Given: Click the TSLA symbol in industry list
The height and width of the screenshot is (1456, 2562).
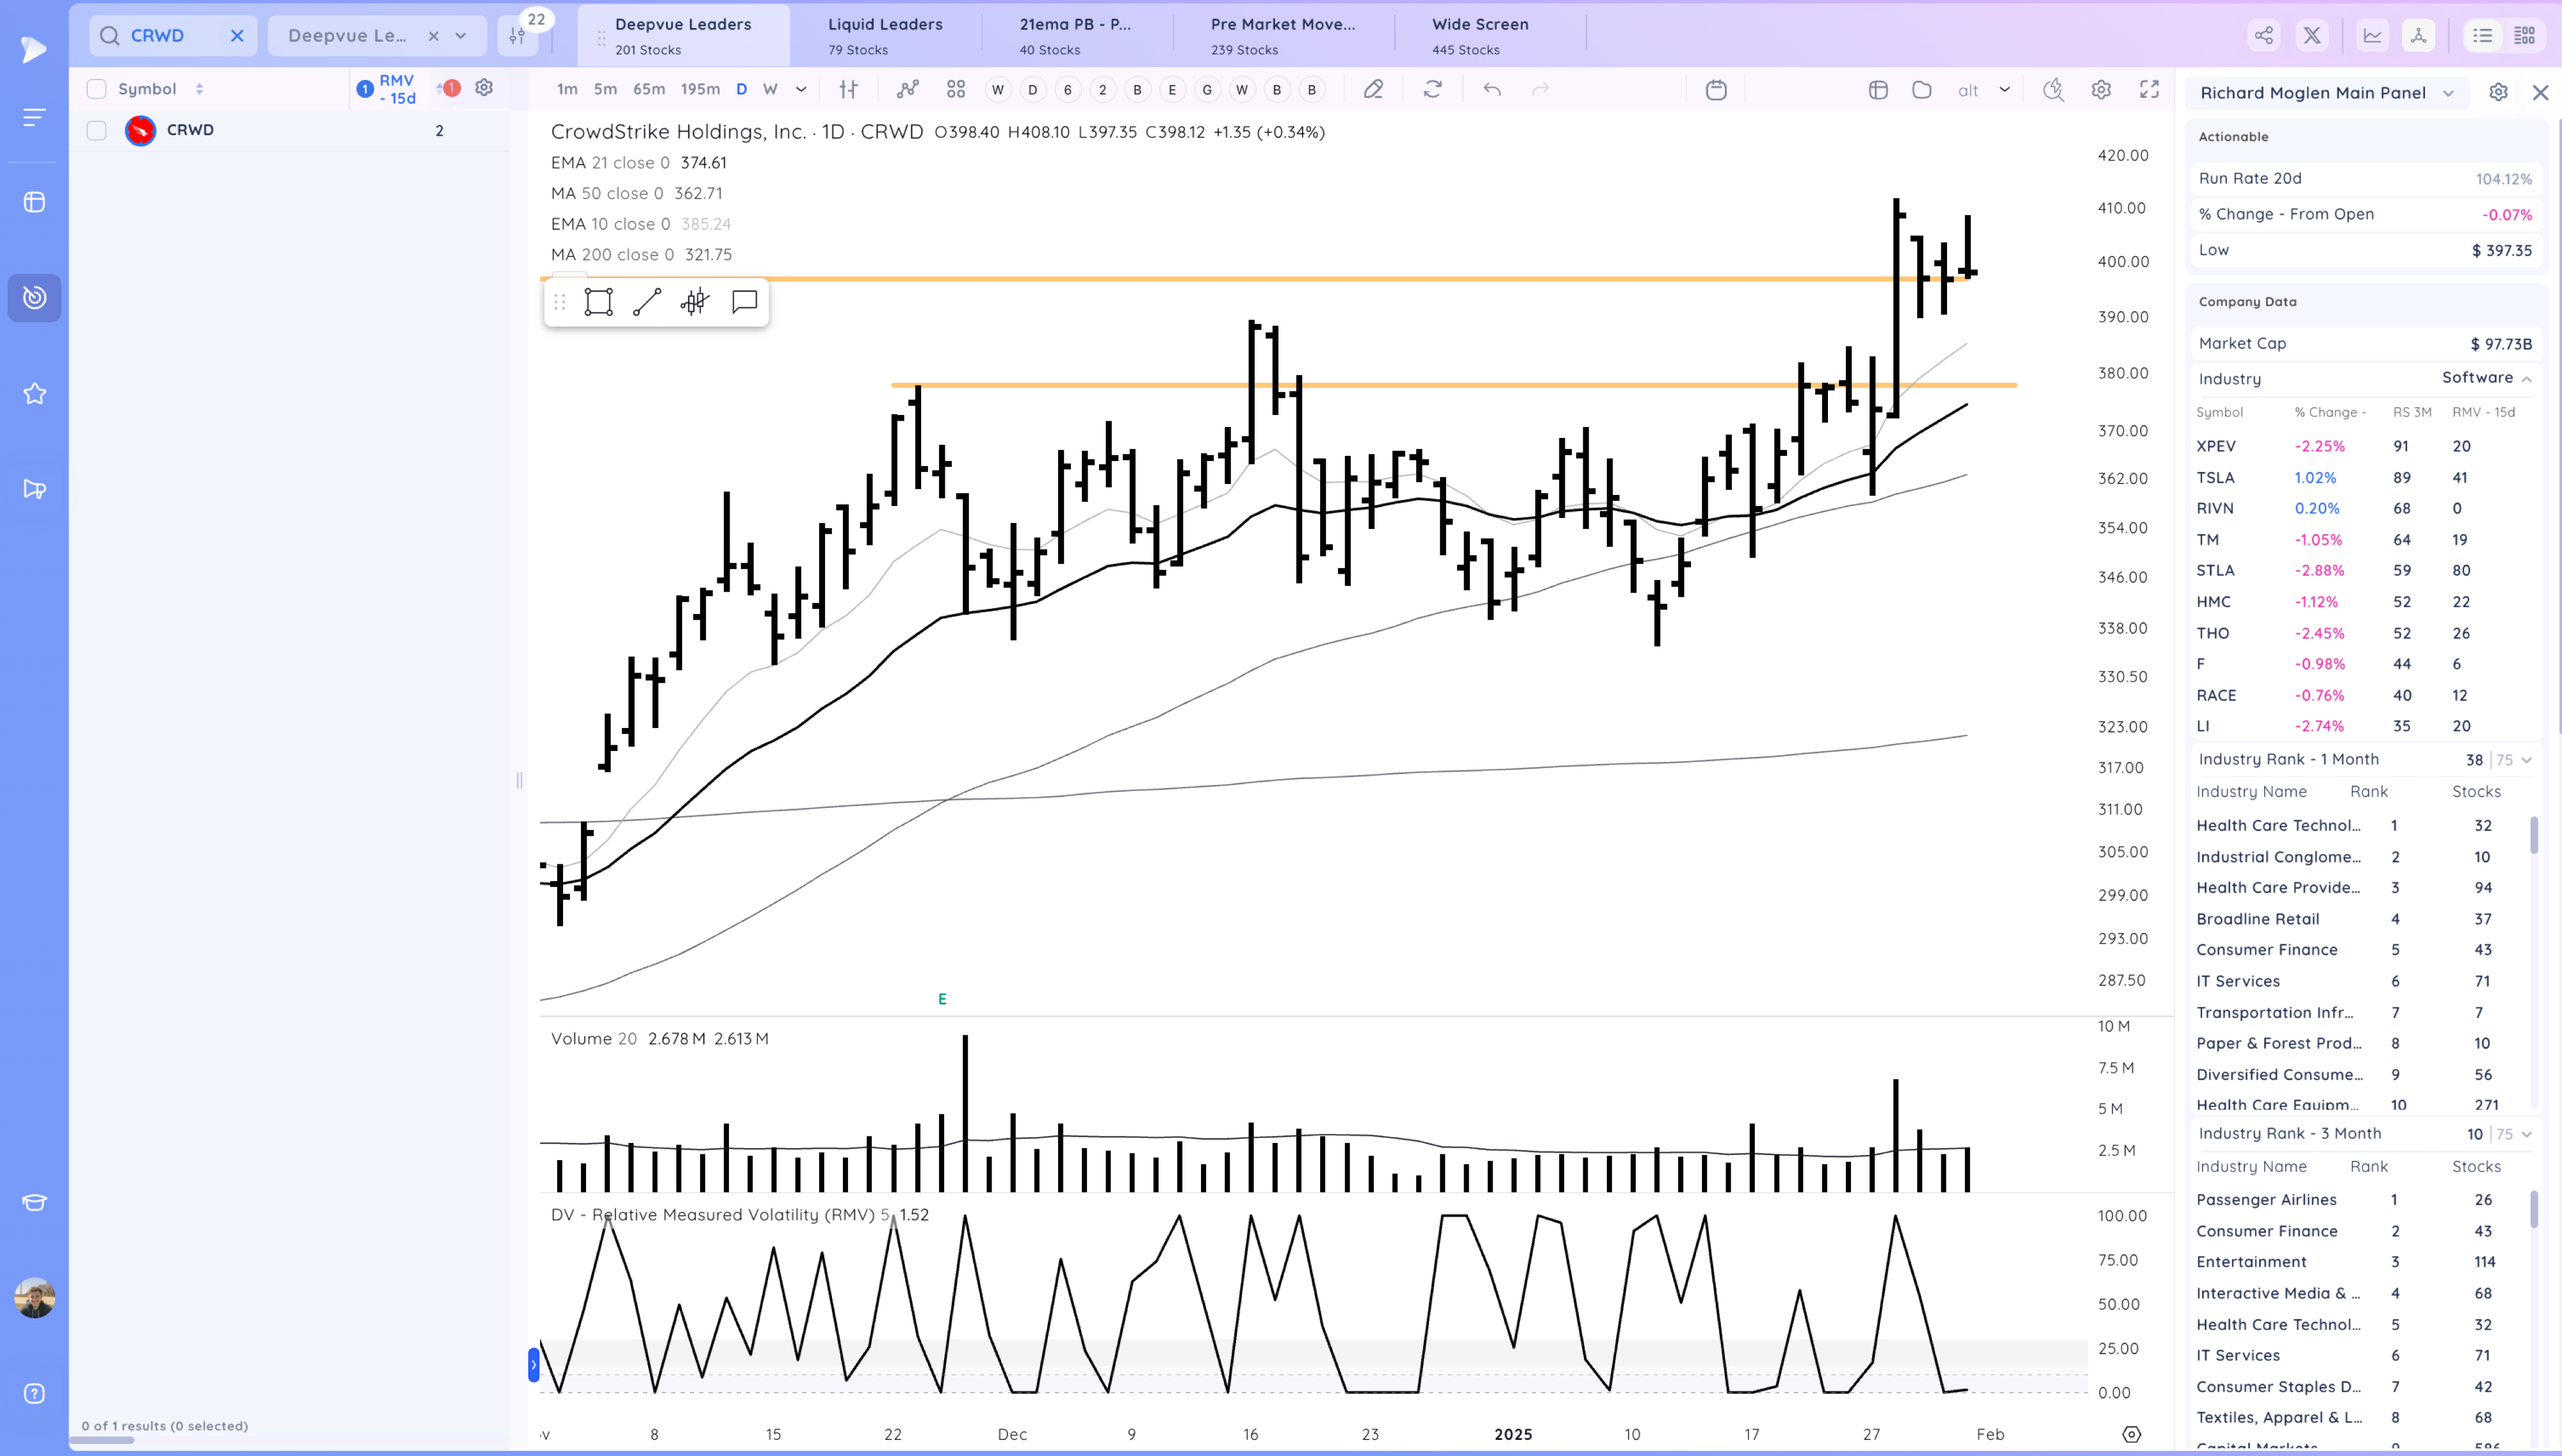Looking at the screenshot, I should pyautogui.click(x=2215, y=478).
